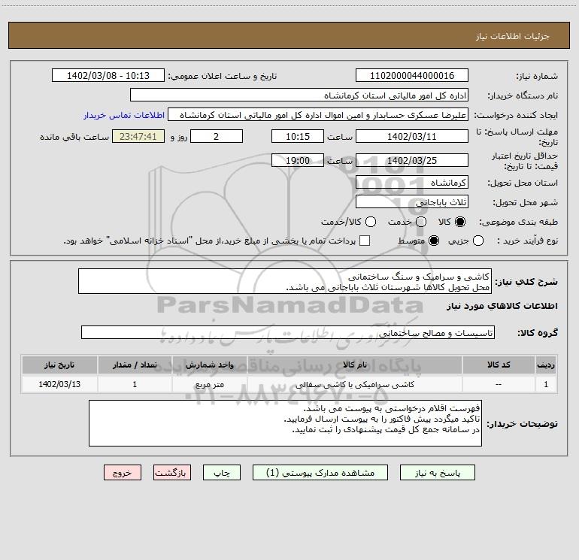Choose متوسط purchase process type
The width and height of the screenshot is (579, 560).
434,241
